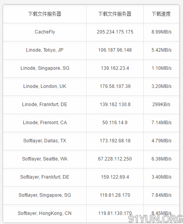Click the 下载速度 column header
This screenshot has width=183, height=224.
(x=161, y=14)
